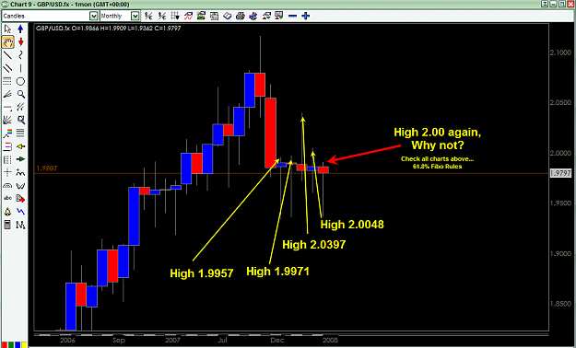The image size is (576, 348).
Task: Select the abc text label tool
Action: [7, 198]
